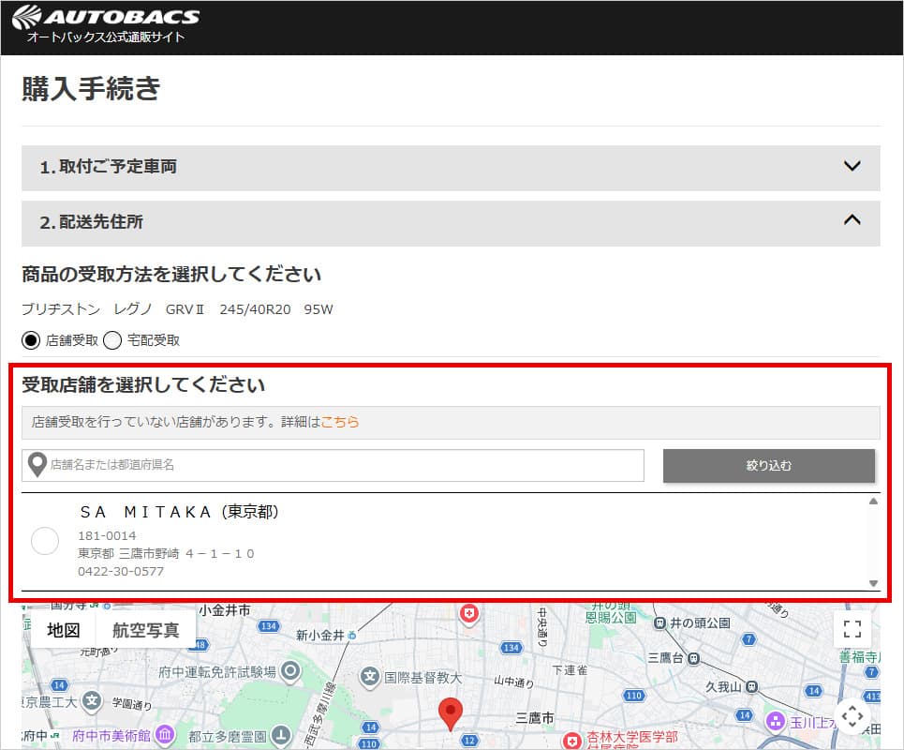Image resolution: width=904 pixels, height=750 pixels.
Task: Click the store list scroll-up arrow
Action: point(873,502)
